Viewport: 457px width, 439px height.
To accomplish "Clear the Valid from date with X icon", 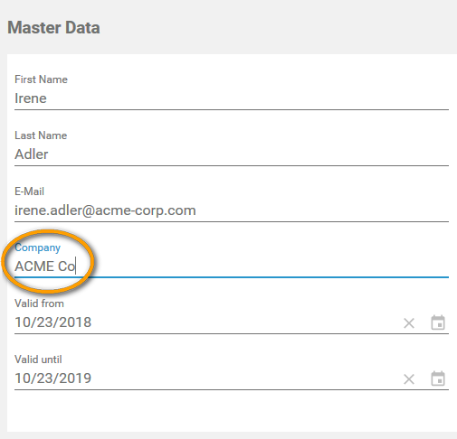I will (409, 323).
